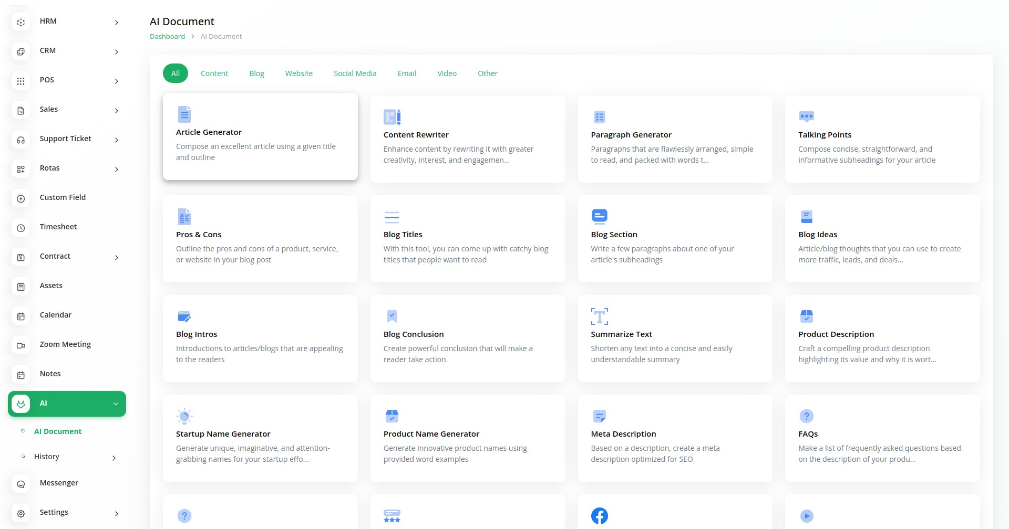Expand the Rotas menu chevron
Viewport: 1009px width, 529px height.
tap(117, 170)
